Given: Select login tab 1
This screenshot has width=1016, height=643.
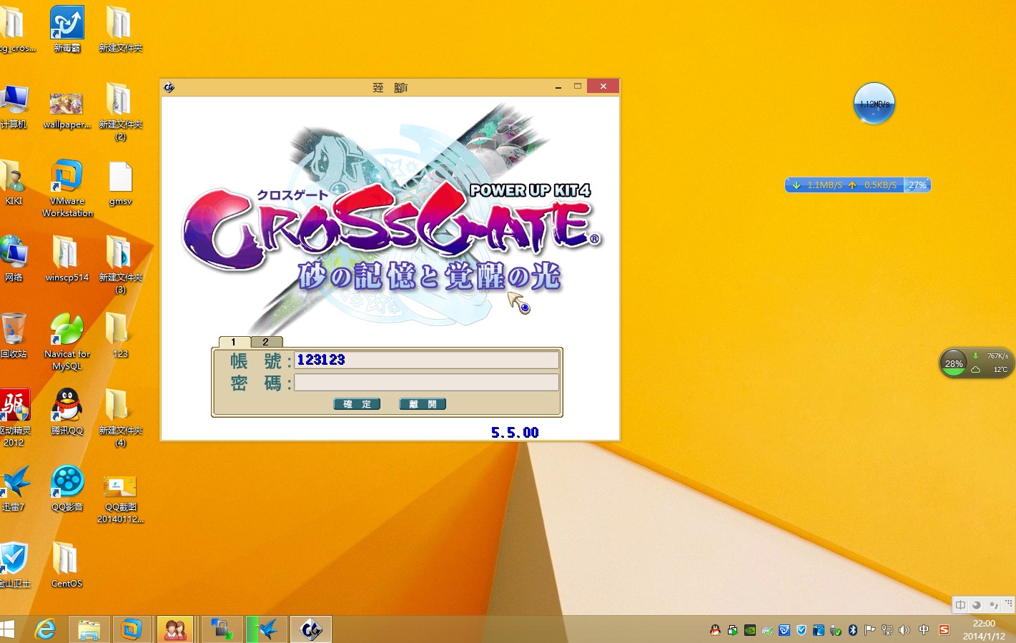Looking at the screenshot, I should coord(234,342).
